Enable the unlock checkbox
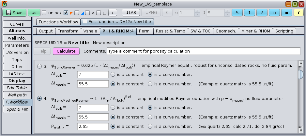The width and height of the screenshot is (306, 136). 44,13
